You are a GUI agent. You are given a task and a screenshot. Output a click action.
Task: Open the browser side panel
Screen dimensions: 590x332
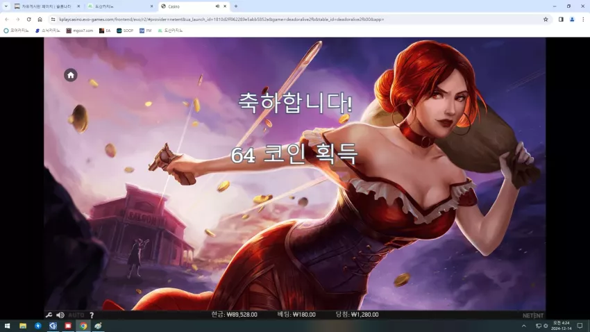tap(561, 19)
